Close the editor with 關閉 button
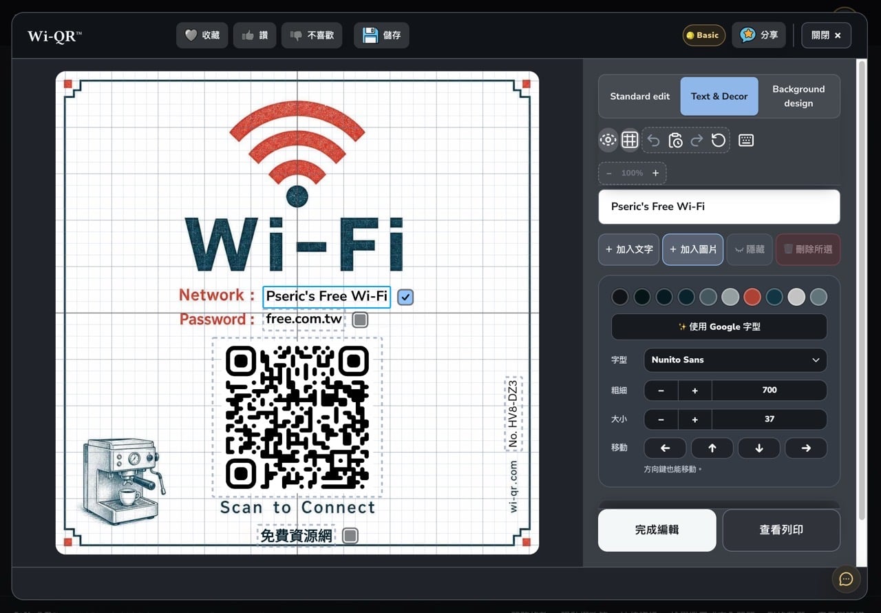The image size is (881, 613). (x=826, y=35)
